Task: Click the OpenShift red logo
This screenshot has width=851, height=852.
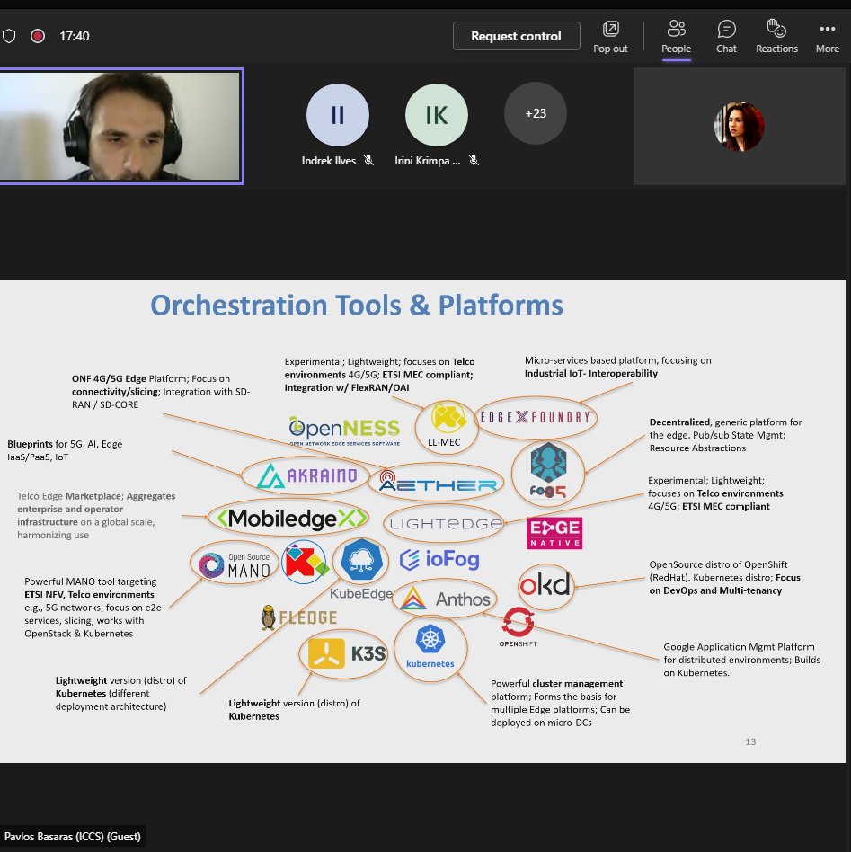Action: pos(518,627)
